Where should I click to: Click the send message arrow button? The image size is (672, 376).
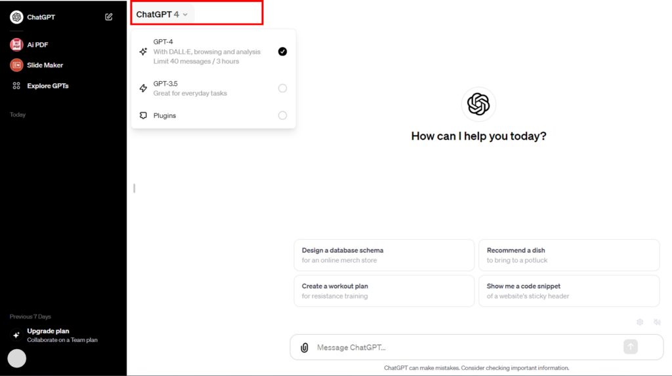click(631, 347)
